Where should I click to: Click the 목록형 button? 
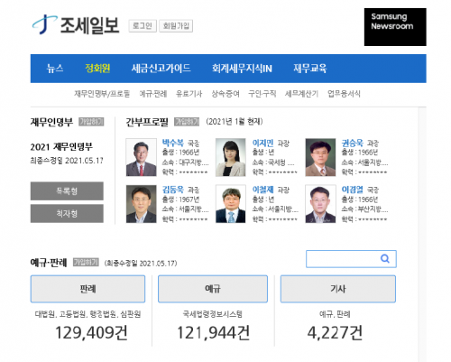click(67, 190)
